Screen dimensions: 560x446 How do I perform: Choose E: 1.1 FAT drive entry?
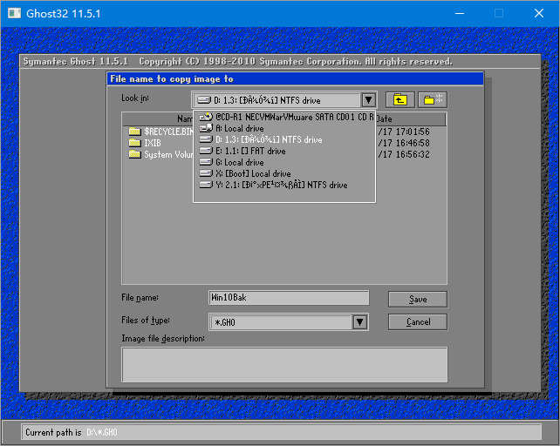click(x=284, y=152)
